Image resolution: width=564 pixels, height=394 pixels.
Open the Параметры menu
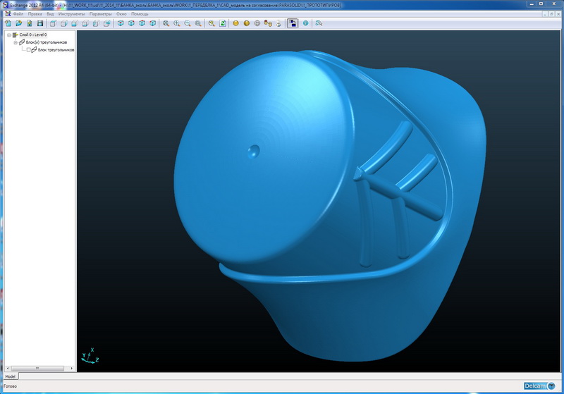click(x=100, y=14)
